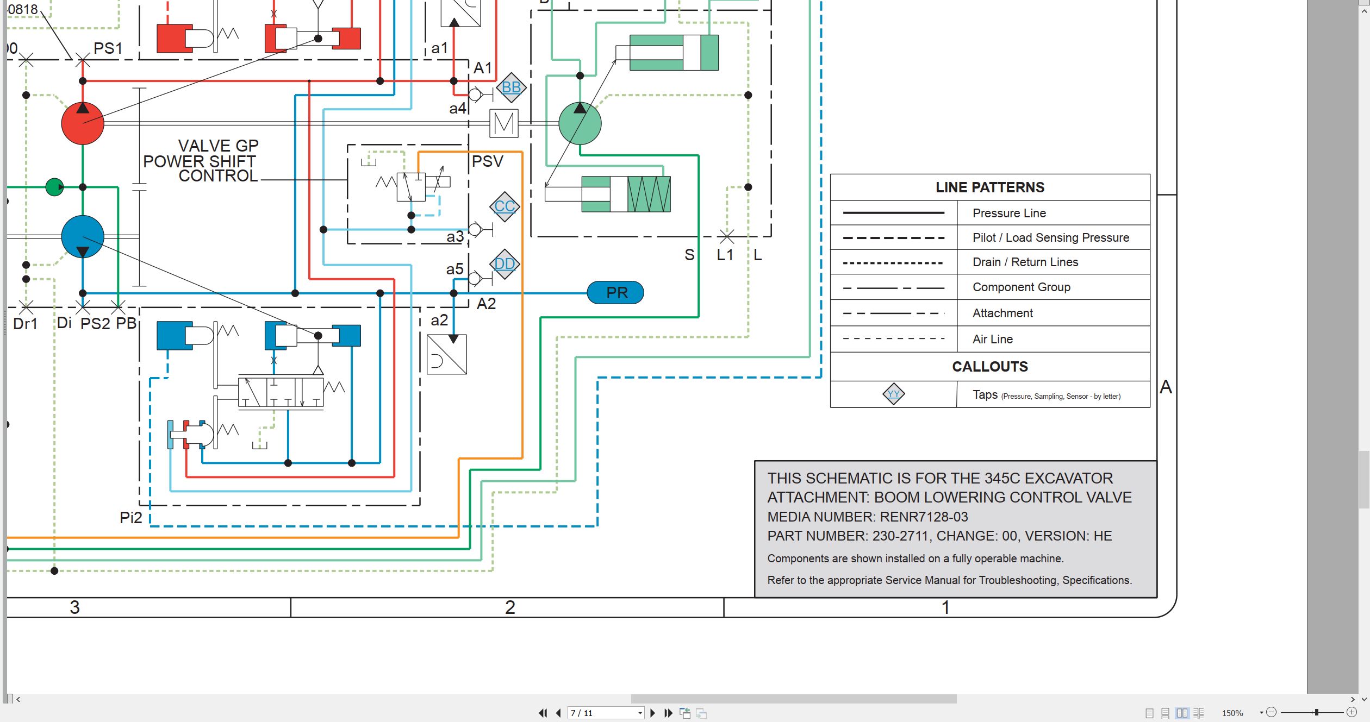Click the next view navigation icon

[x=701, y=713]
